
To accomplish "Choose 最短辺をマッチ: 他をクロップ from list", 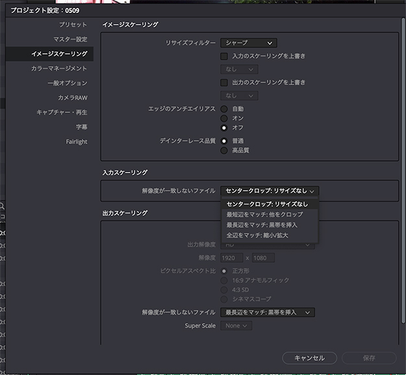I will tap(264, 214).
